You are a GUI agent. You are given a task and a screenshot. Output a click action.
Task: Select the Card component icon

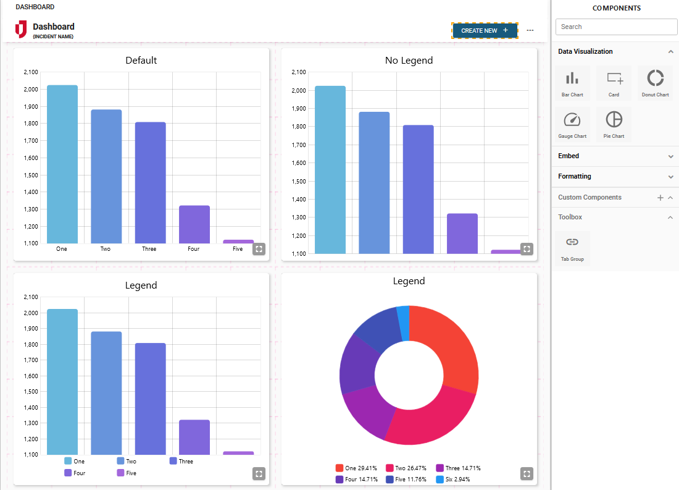614,83
